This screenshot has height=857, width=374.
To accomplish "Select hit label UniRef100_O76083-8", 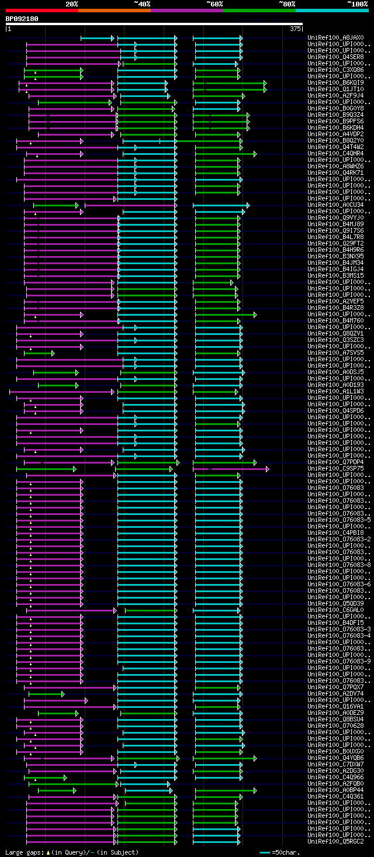I will (x=340, y=565).
